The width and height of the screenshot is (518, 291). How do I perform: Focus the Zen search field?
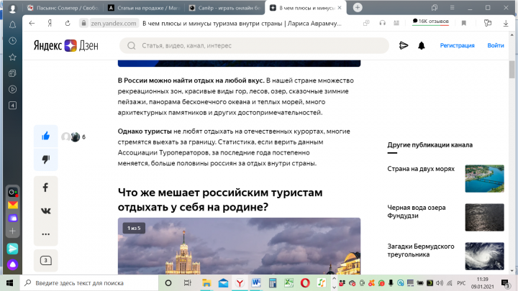tap(254, 45)
